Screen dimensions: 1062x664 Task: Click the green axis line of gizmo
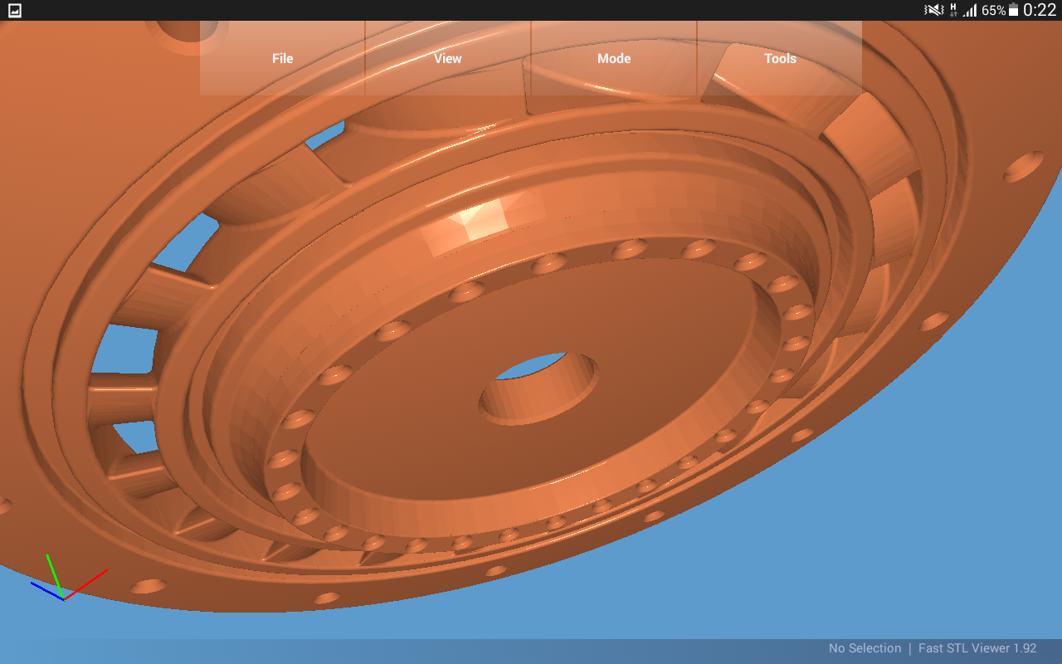pyautogui.click(x=55, y=574)
